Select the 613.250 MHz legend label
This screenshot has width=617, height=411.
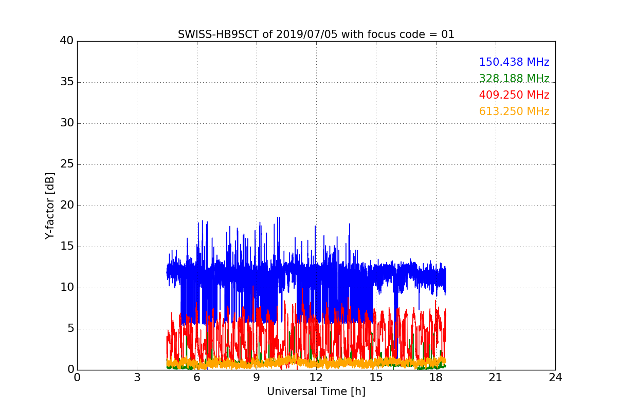coord(514,111)
